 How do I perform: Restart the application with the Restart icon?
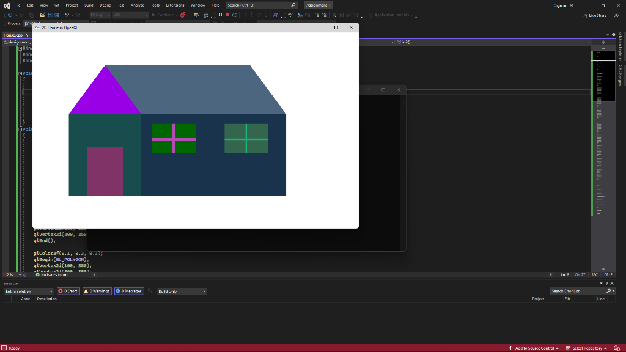tap(235, 16)
